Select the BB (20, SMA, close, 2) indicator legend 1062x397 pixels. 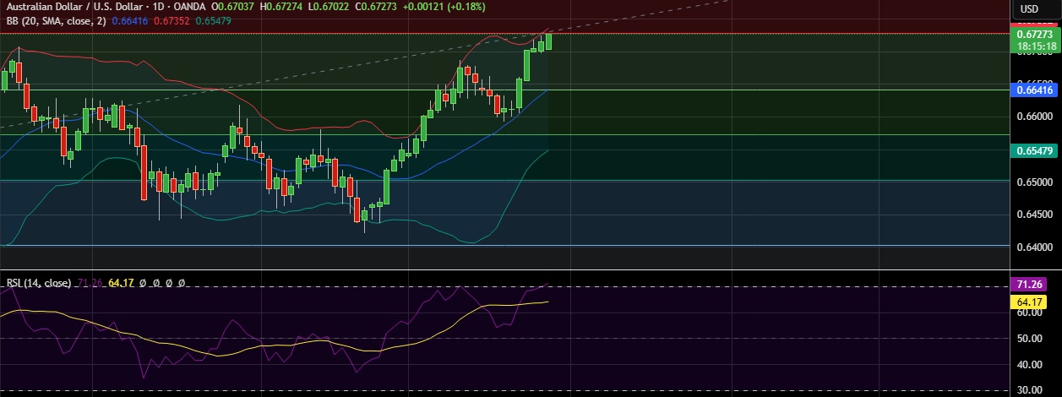58,20
